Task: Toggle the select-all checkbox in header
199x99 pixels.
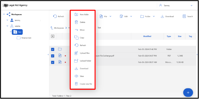Action: [53, 36]
